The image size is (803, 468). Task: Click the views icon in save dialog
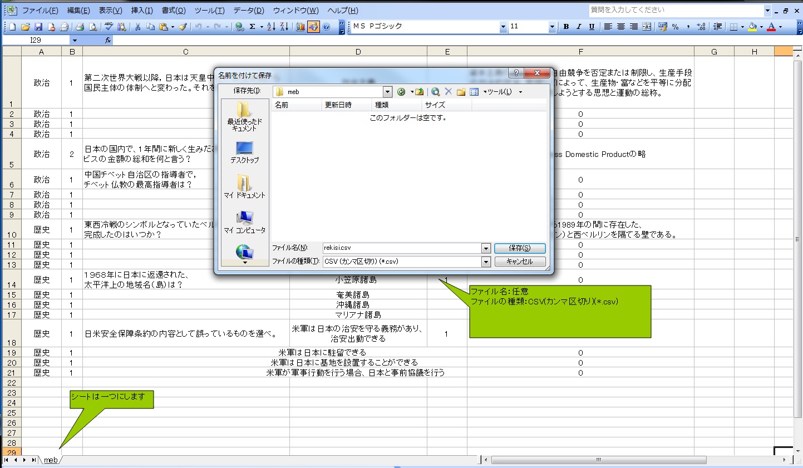[x=474, y=92]
